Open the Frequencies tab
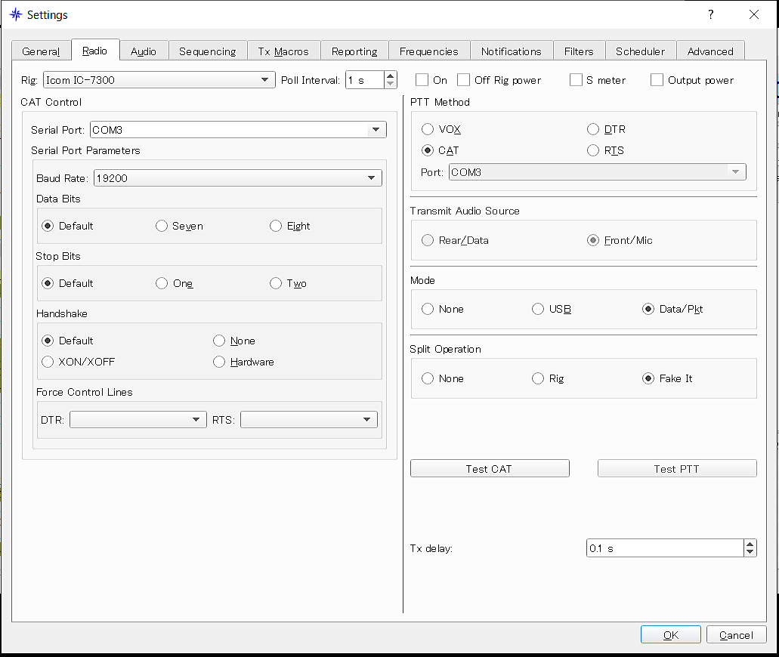Image resolution: width=779 pixels, height=657 pixels. 428,51
